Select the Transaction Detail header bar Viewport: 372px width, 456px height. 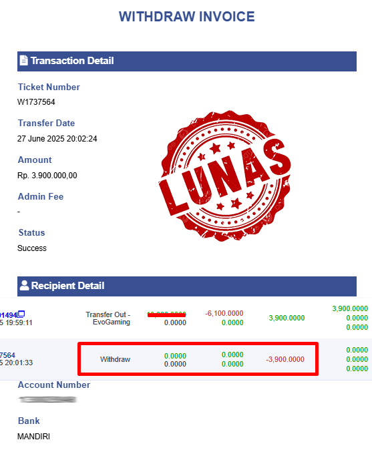187,61
